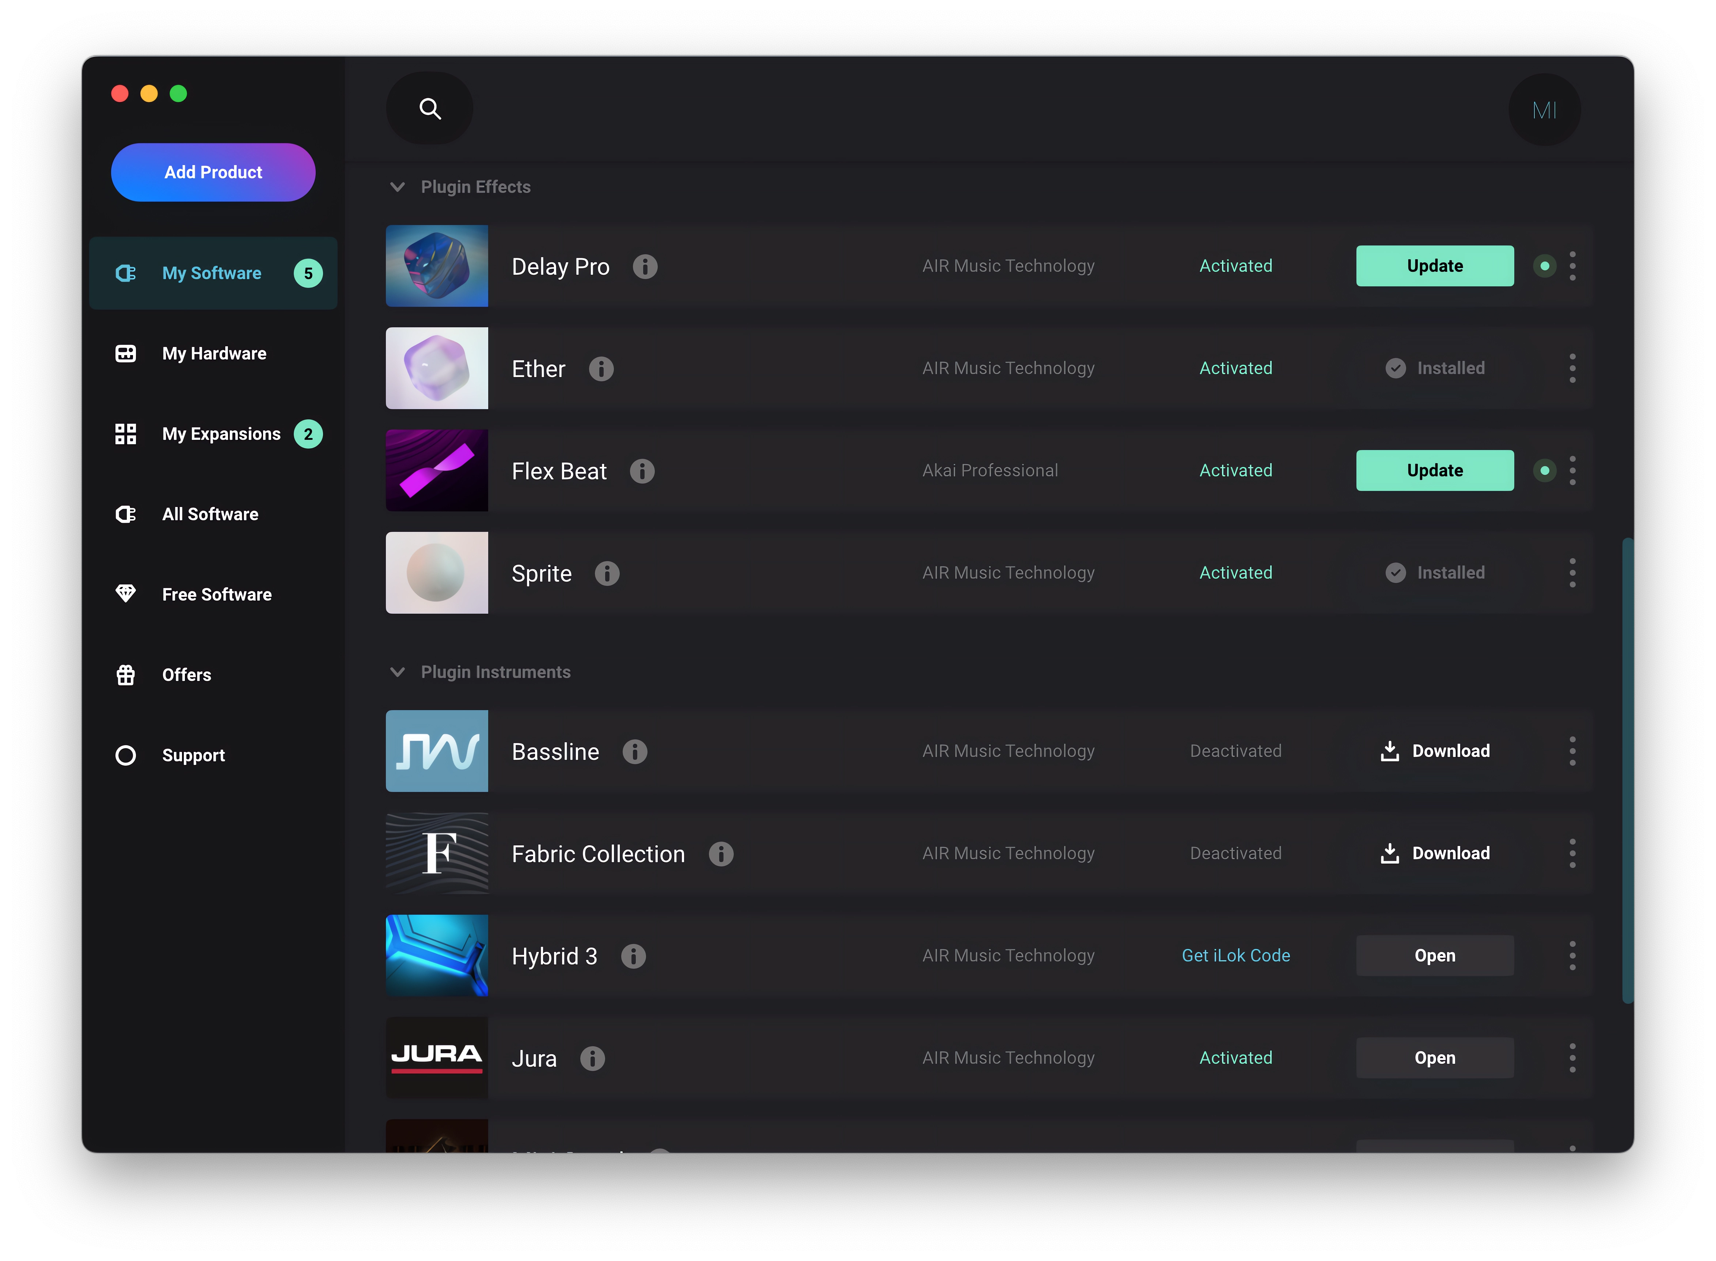Open Ether more options menu

pyautogui.click(x=1572, y=369)
